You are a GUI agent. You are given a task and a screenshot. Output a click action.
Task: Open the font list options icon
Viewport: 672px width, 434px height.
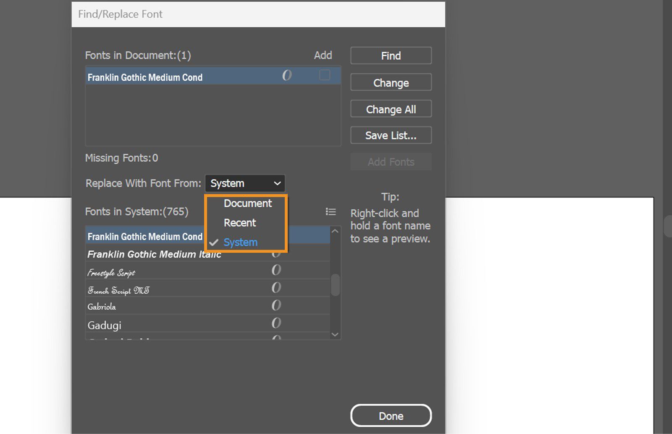click(x=331, y=212)
